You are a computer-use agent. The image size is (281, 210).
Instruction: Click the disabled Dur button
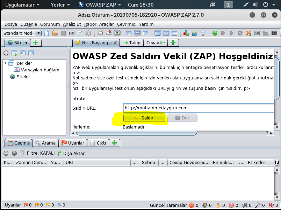coord(182,118)
